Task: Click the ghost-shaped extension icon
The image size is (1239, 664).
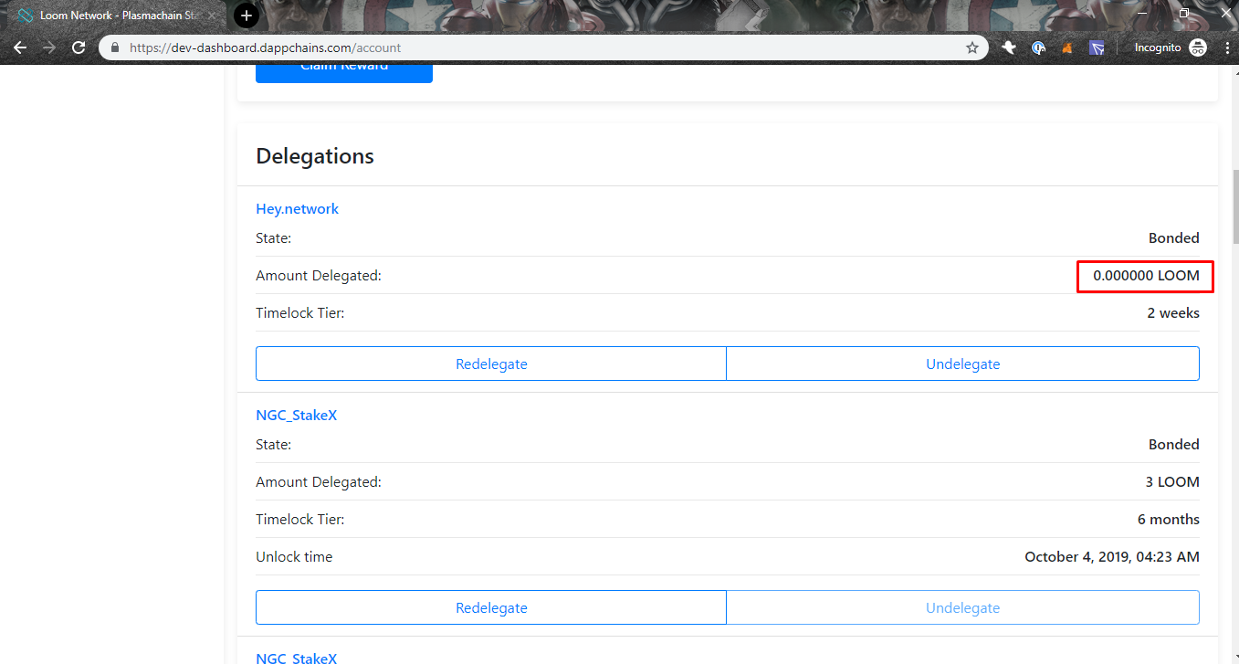Action: coord(1008,47)
